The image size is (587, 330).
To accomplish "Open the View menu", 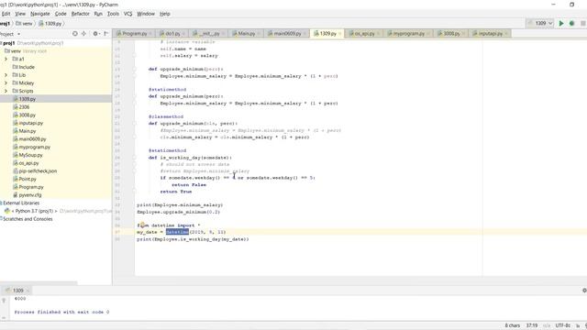I will pyautogui.click(x=20, y=14).
